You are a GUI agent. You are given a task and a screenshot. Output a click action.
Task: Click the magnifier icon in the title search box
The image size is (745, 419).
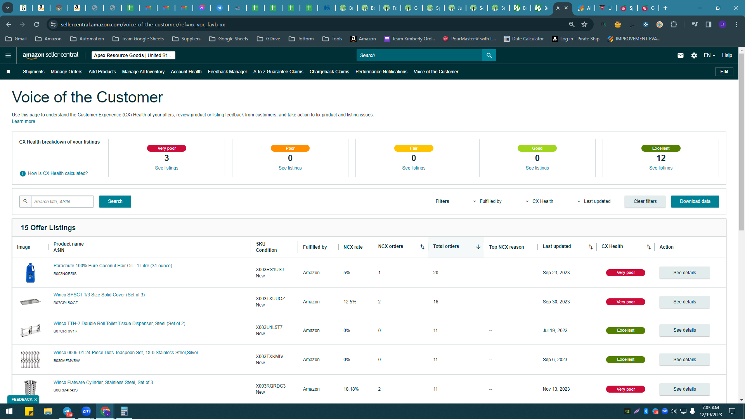[25, 201]
